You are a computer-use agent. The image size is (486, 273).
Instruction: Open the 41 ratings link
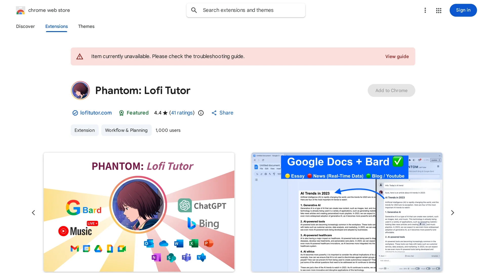point(182,113)
